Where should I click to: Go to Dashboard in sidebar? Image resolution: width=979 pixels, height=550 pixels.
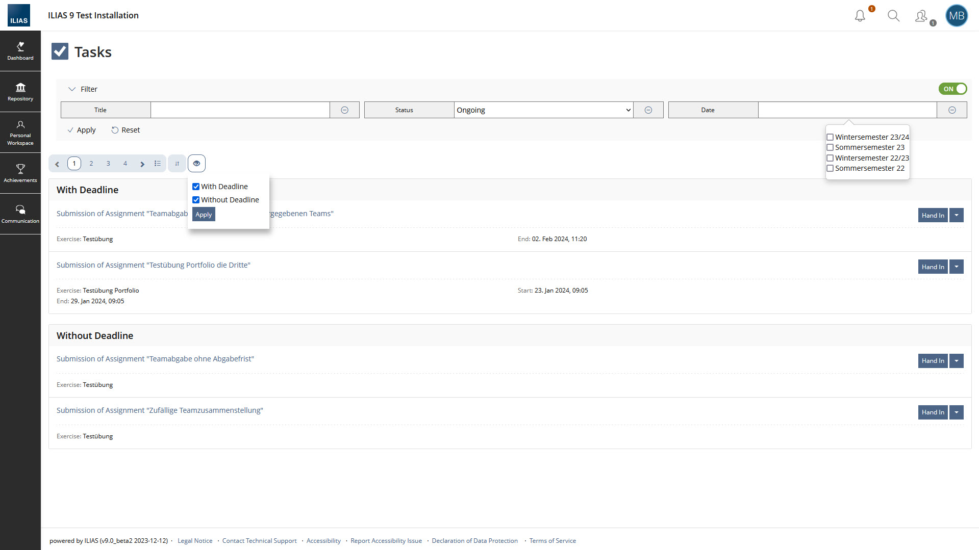[20, 51]
